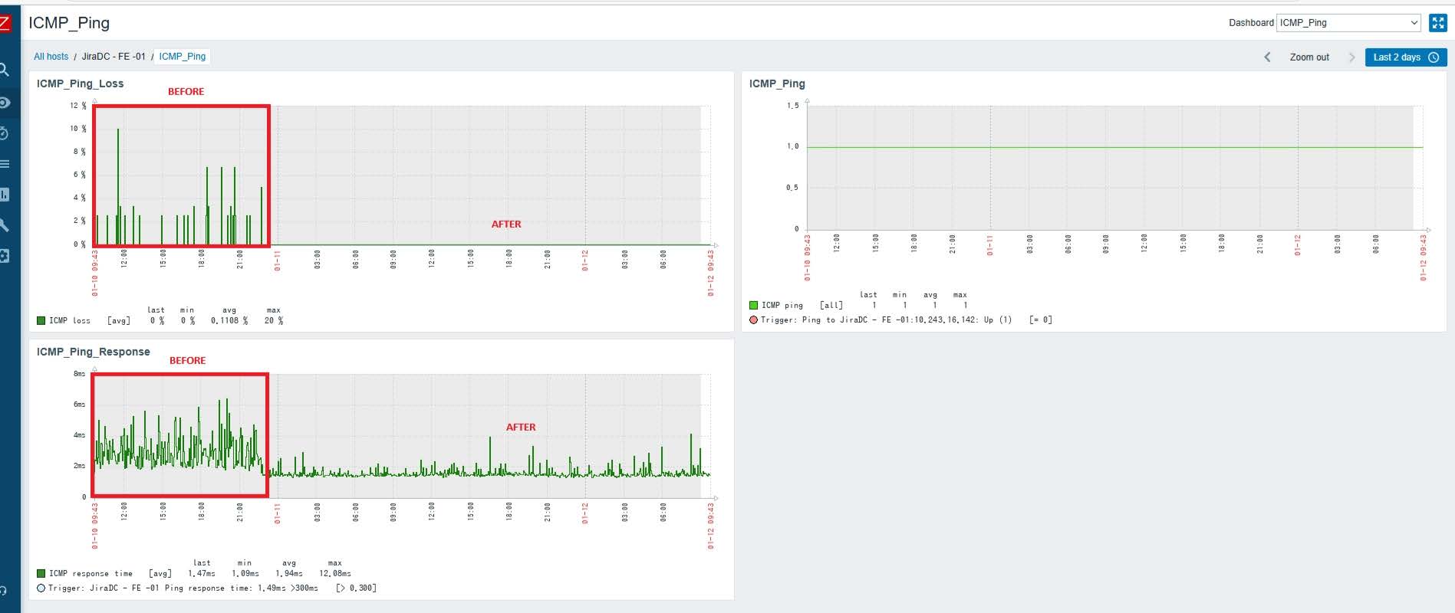Open the Services clock icon in sidebar
1455x613 pixels.
[x=5, y=133]
